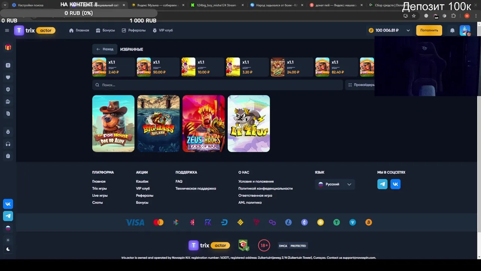Open recent win card with 82.40 ₽
The height and width of the screenshot is (271, 481).
click(x=336, y=67)
